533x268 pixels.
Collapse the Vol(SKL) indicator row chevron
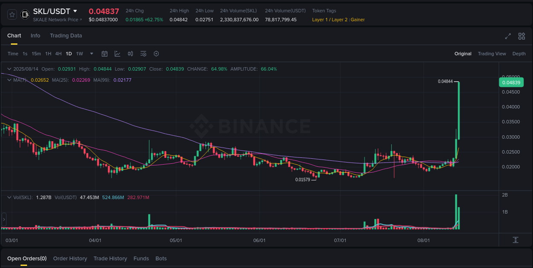click(9, 197)
